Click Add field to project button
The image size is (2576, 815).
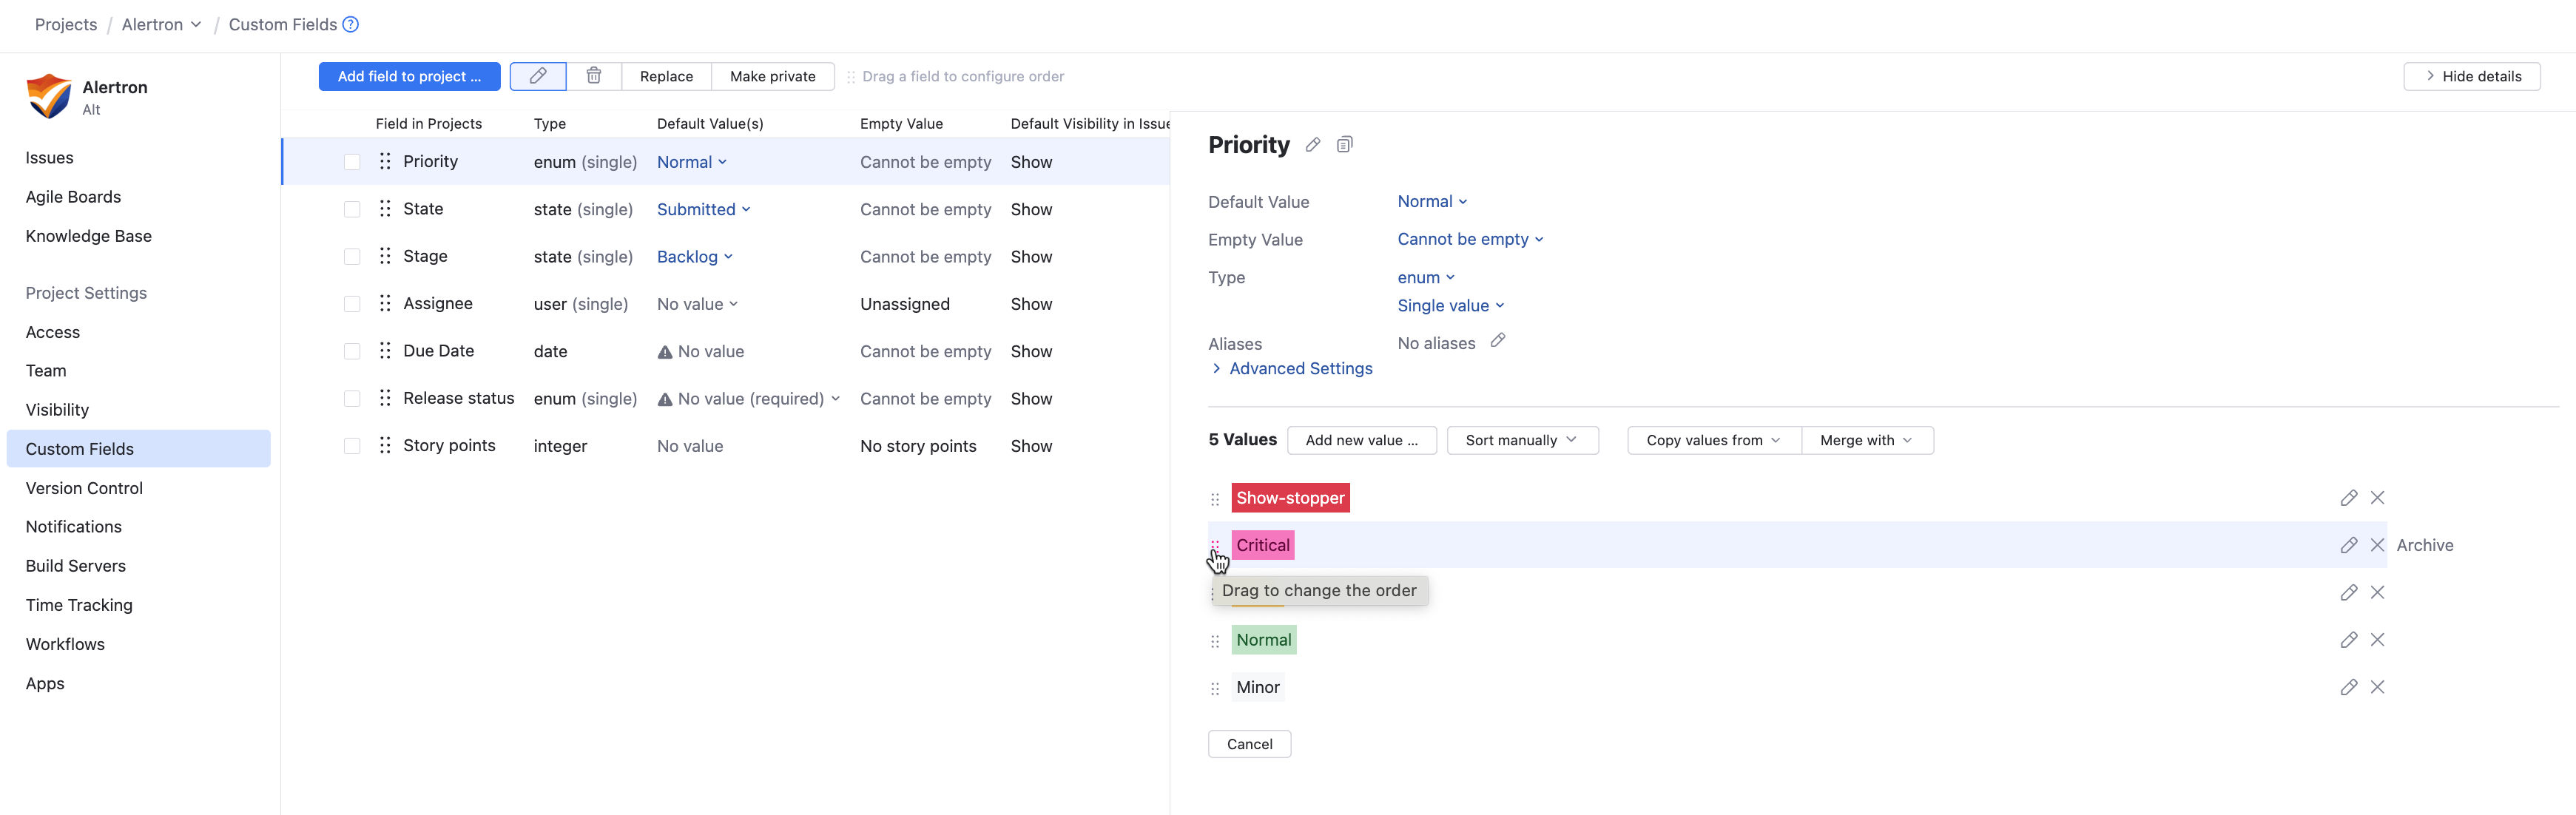coord(409,76)
